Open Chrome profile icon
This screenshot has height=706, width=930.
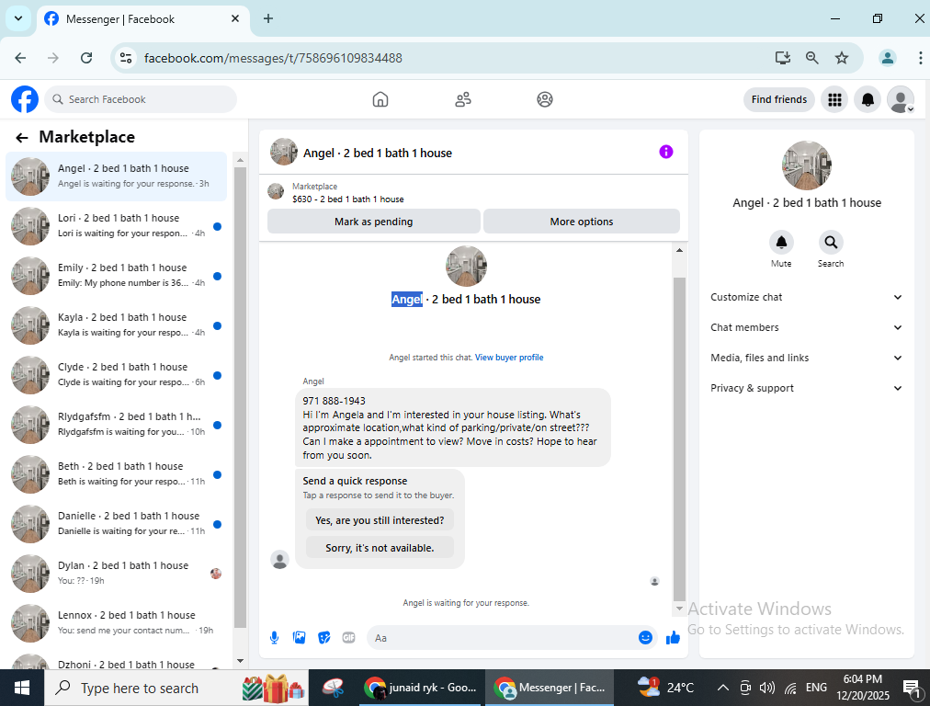(x=888, y=58)
